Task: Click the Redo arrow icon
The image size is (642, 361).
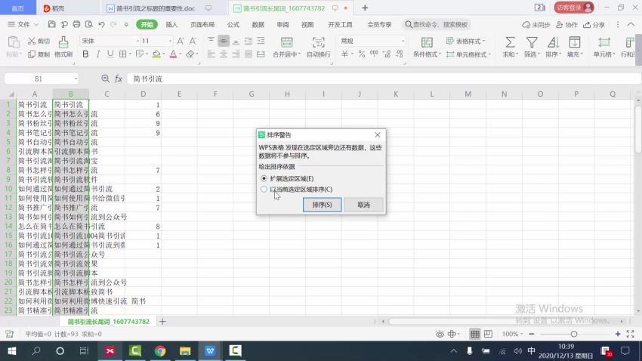Action: (113, 25)
